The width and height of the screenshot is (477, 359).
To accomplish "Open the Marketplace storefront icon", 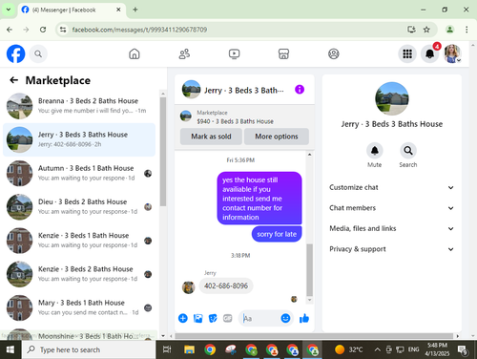I will click(x=283, y=53).
